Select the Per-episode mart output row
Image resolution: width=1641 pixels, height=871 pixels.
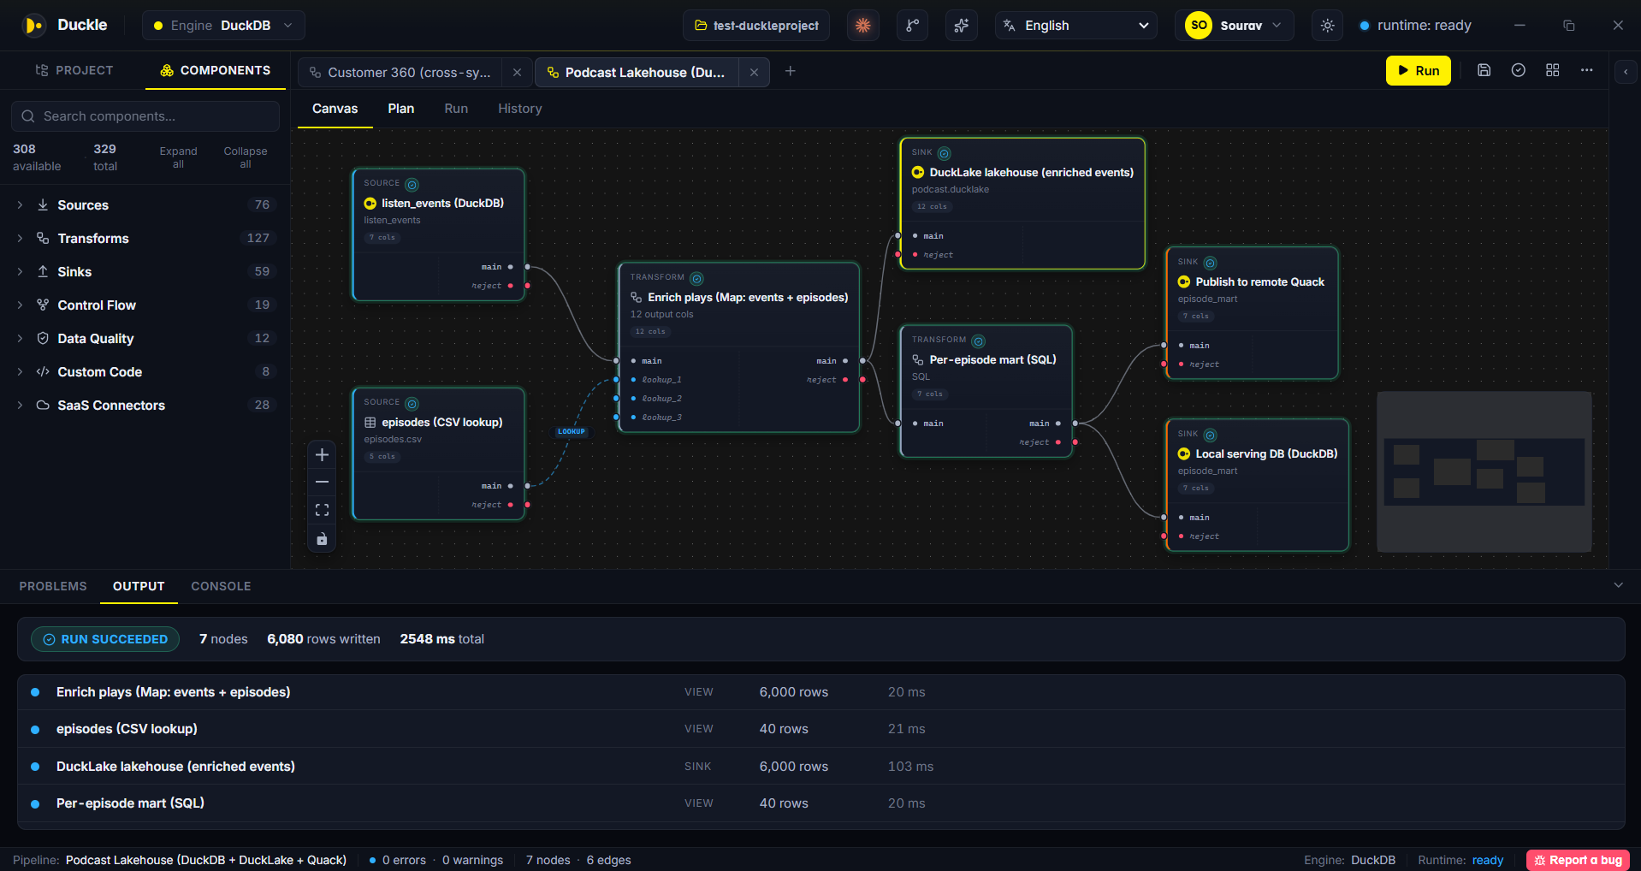pos(821,803)
